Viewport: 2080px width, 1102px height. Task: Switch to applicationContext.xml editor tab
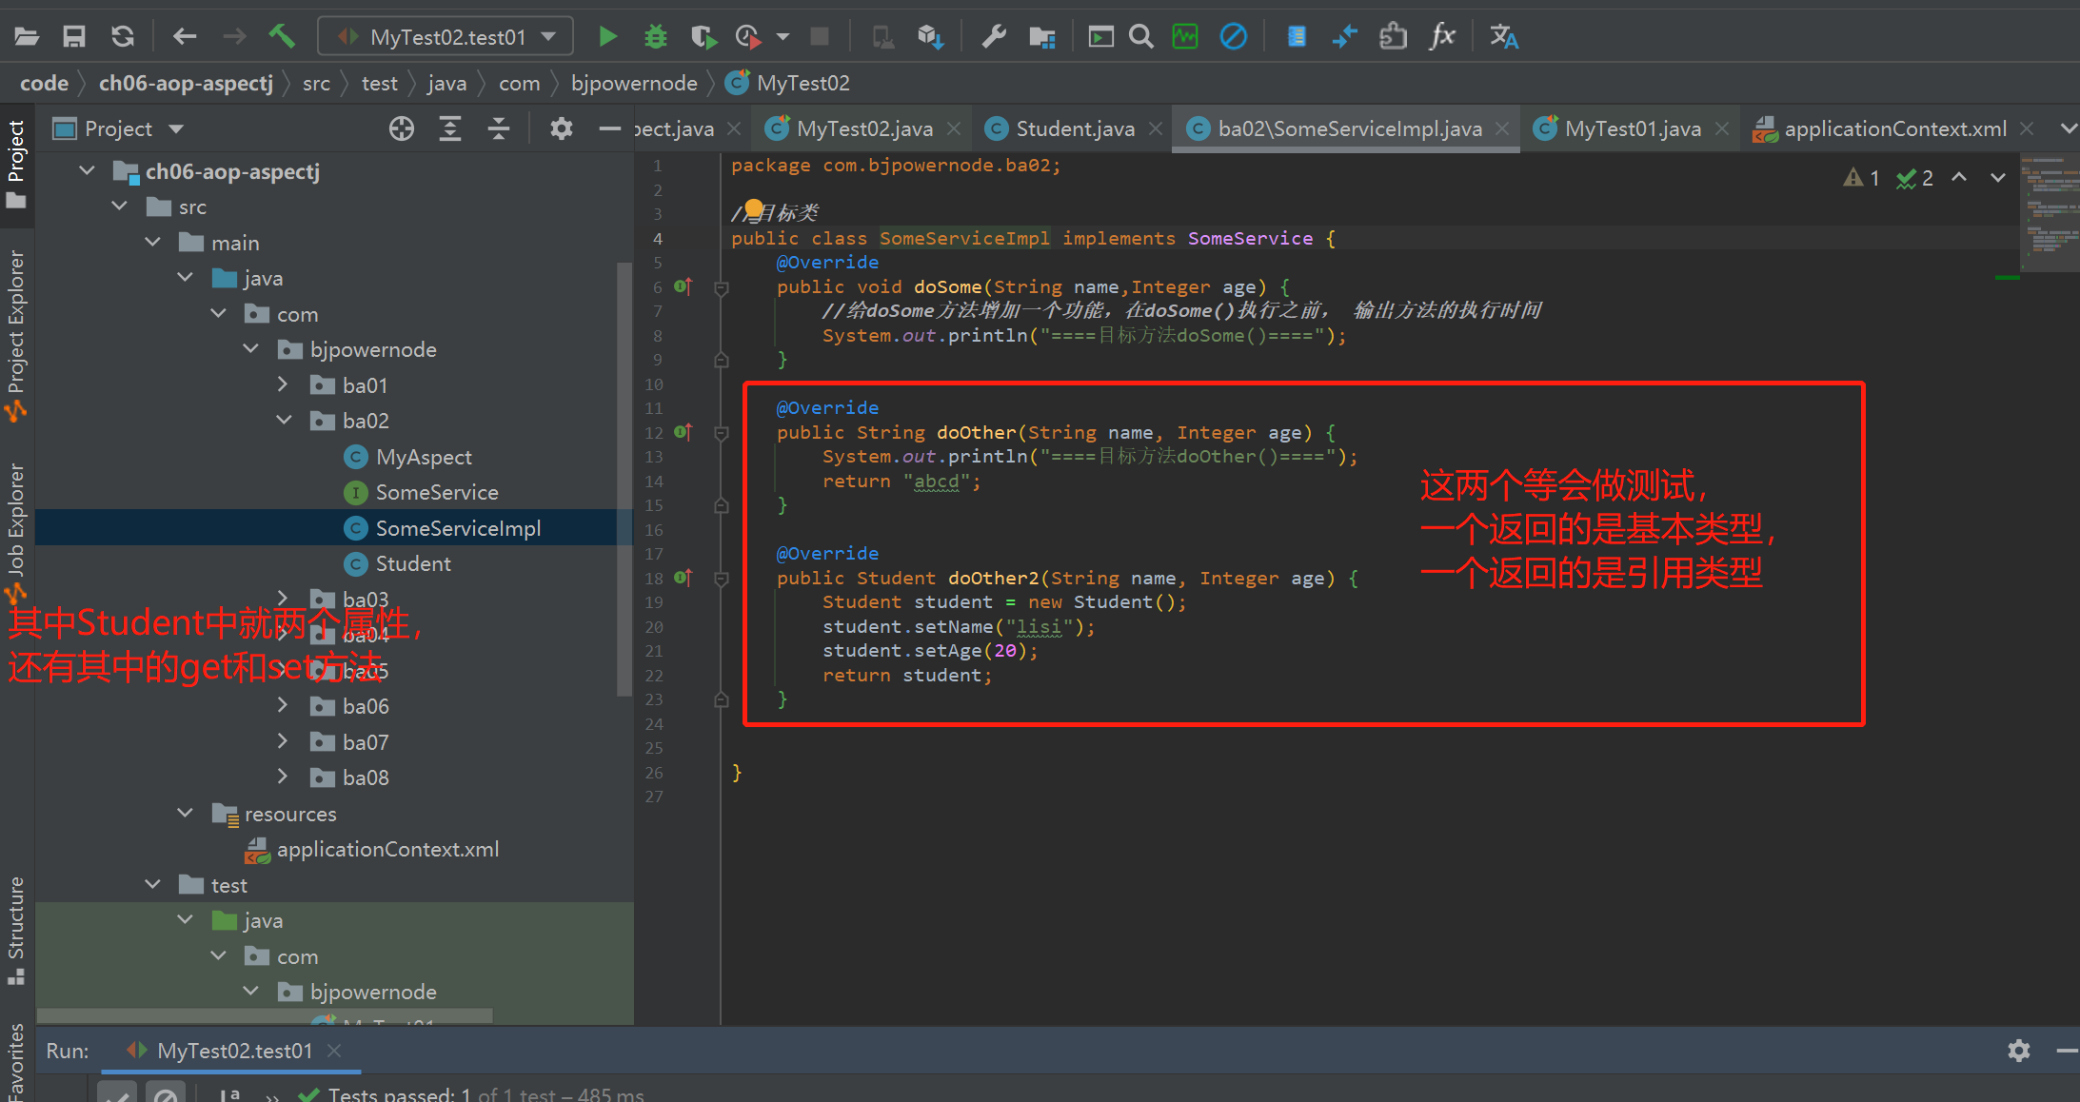(x=1894, y=128)
